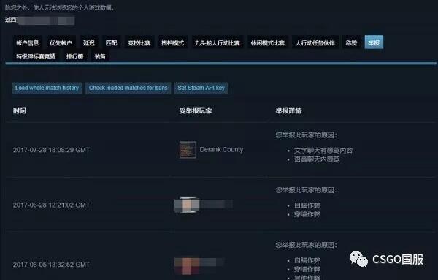Switch to the 竞技比赛 tab
The image size is (438, 280).
pyautogui.click(x=139, y=43)
